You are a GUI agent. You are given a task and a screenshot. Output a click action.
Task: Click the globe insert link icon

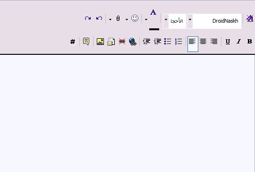(x=133, y=42)
